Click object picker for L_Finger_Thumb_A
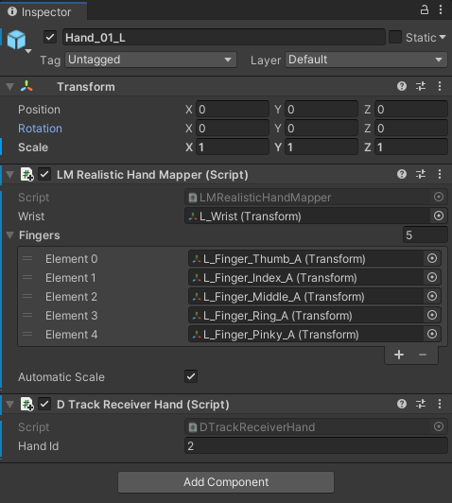 [x=432, y=258]
